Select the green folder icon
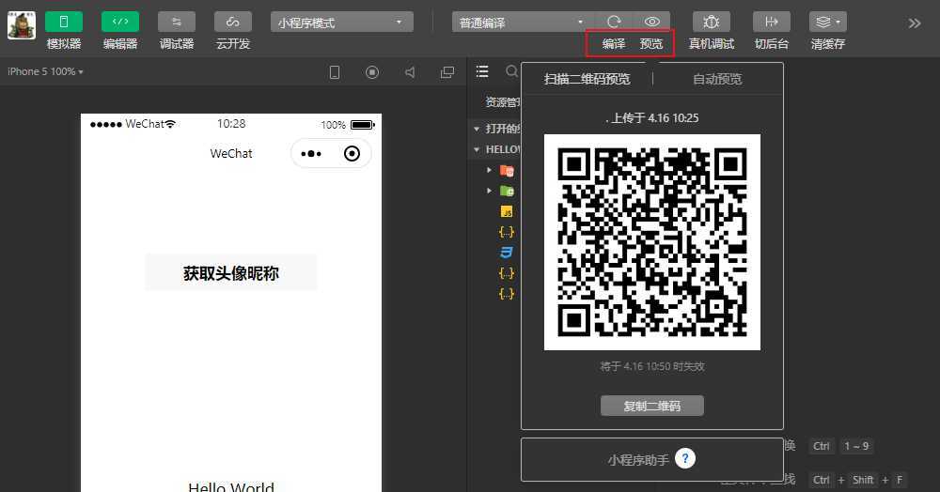Screen dimensions: 940x492 point(508,192)
